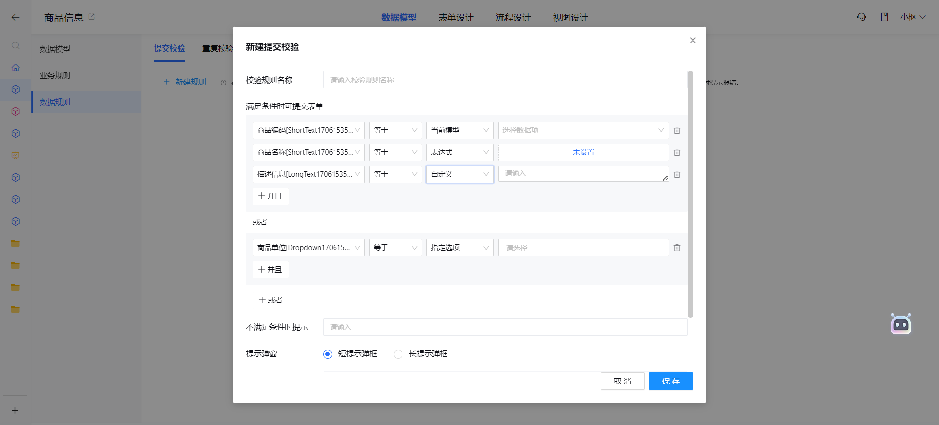Click the plus icon at the sidebar bottom
The width and height of the screenshot is (939, 425).
(15, 410)
